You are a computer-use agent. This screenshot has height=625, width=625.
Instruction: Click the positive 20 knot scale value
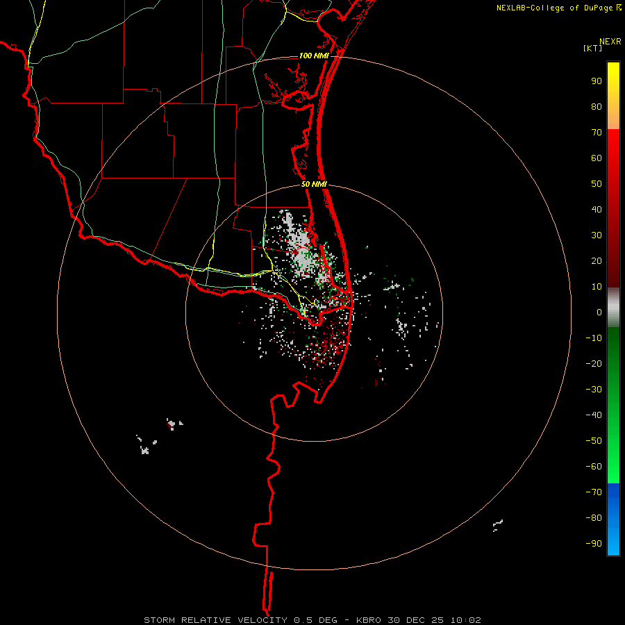pos(597,261)
